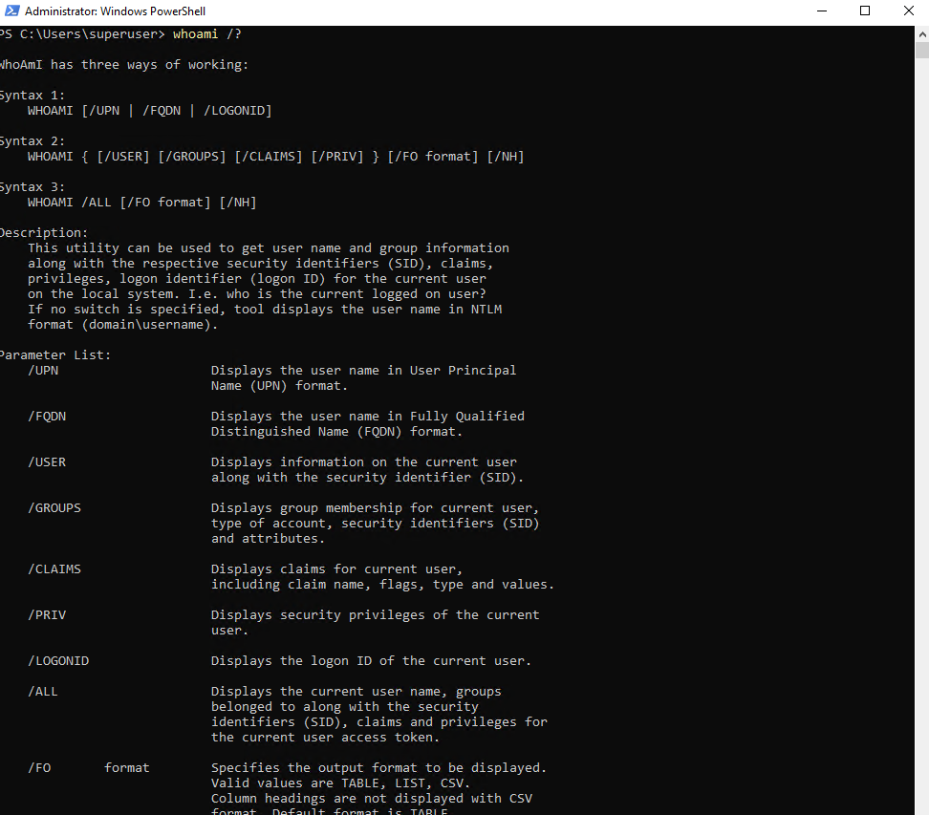Click the prompt path 'C:\Users\superuser>'
Screen dimensions: 929x815
coord(93,34)
